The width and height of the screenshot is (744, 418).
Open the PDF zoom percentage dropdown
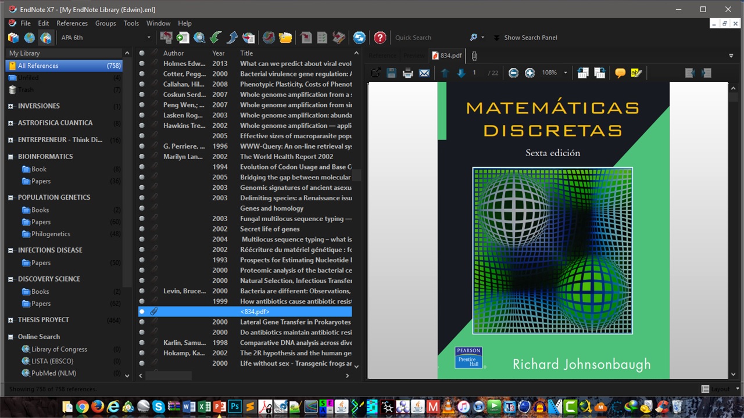click(565, 73)
